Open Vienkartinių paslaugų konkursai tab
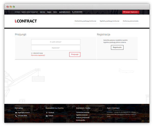 point(85,21)
